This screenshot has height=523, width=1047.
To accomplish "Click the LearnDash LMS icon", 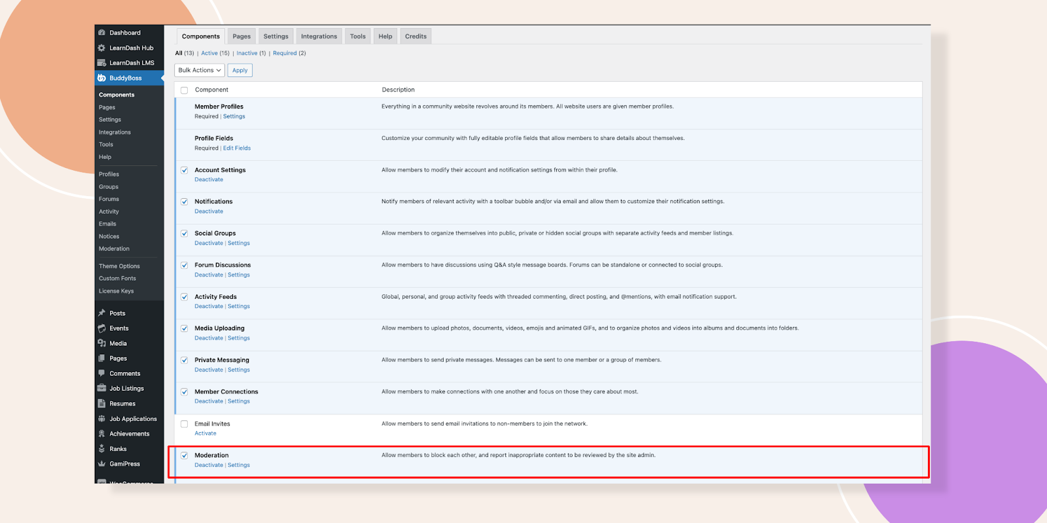I will coord(101,63).
